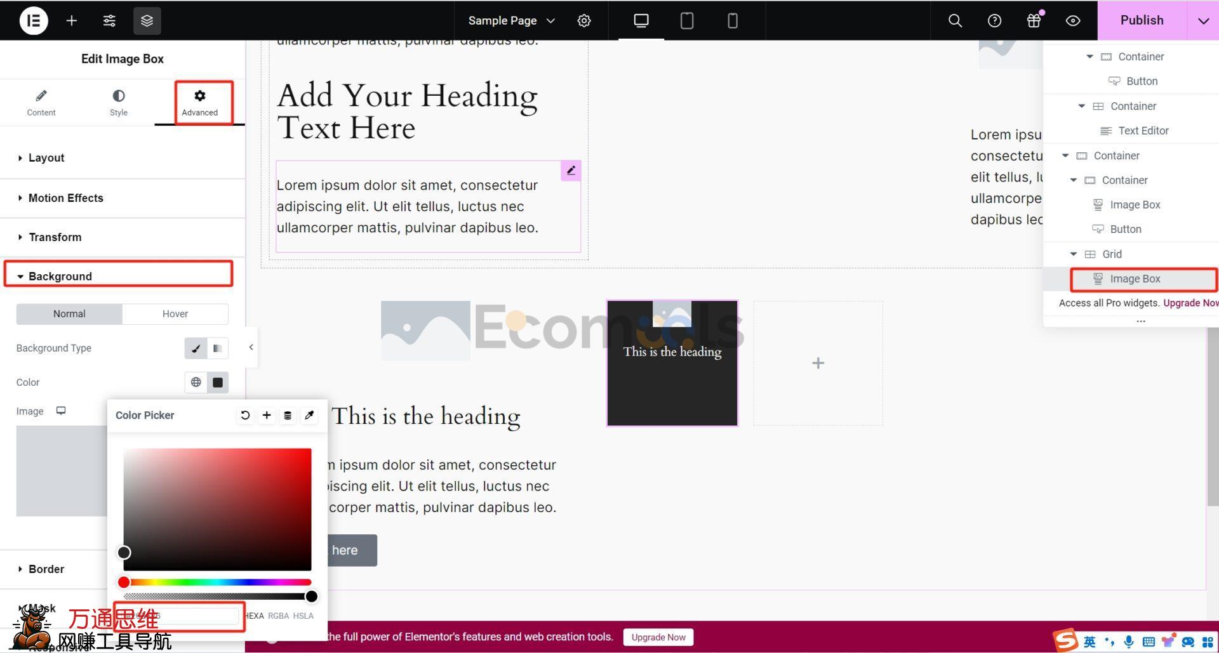Image resolution: width=1219 pixels, height=653 pixels.
Task: Click the Upgrade Now banner button
Action: point(658,637)
